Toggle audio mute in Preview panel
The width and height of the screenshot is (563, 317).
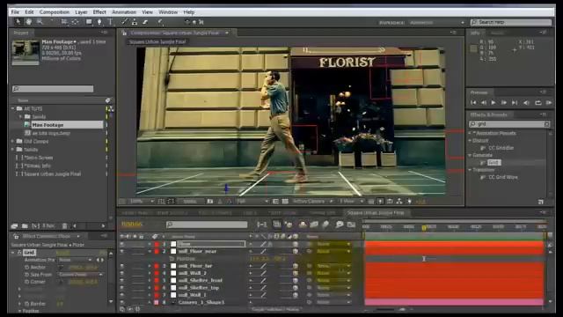coord(526,103)
